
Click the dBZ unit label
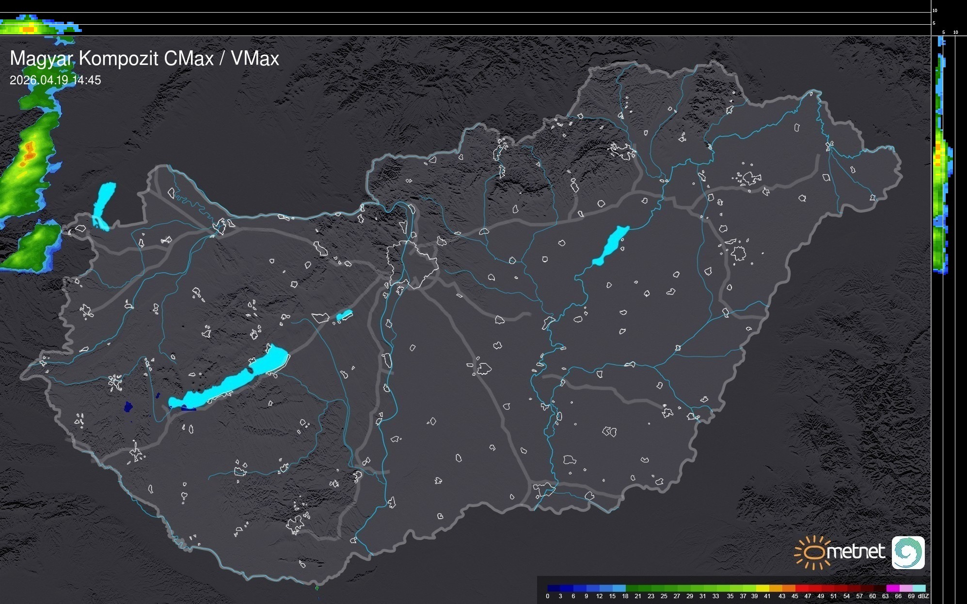tap(923, 596)
